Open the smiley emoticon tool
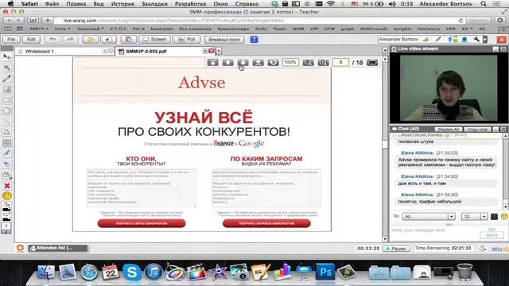The width and height of the screenshot is (509, 286). tap(7, 196)
